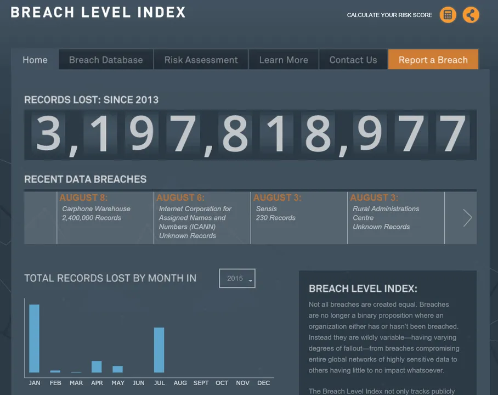The width and height of the screenshot is (498, 395).
Task: Open the Carphone Warehouse breach entry
Action: 105,213
